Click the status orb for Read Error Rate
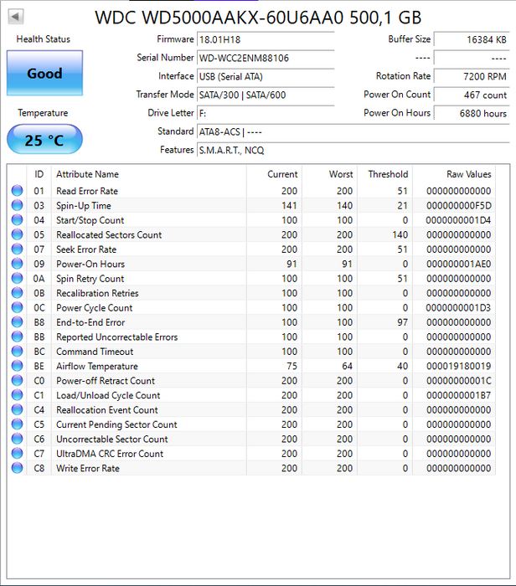Viewport: 516px width, 586px height. [x=17, y=191]
